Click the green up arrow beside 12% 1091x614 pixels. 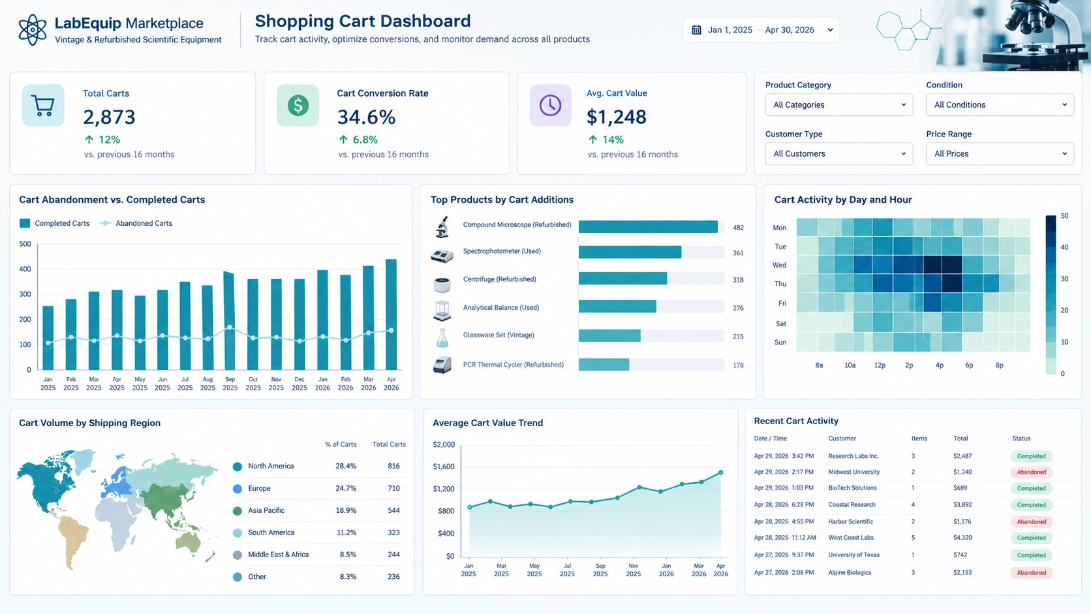click(x=89, y=140)
